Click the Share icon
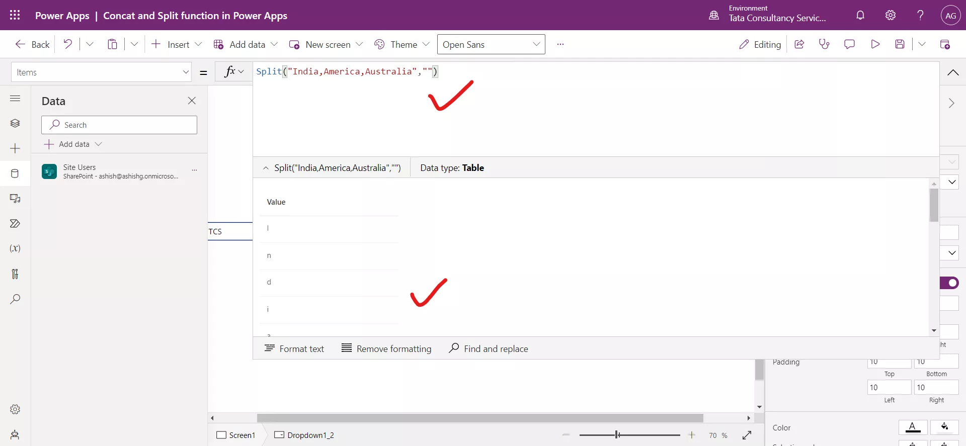The image size is (966, 446). click(799, 44)
